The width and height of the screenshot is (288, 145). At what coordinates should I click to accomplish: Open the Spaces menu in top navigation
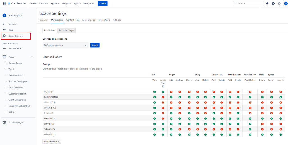[55, 3]
